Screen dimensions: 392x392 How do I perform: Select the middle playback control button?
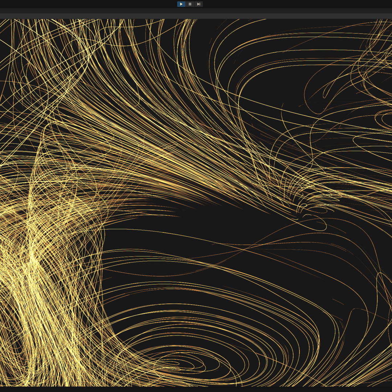point(190,4)
